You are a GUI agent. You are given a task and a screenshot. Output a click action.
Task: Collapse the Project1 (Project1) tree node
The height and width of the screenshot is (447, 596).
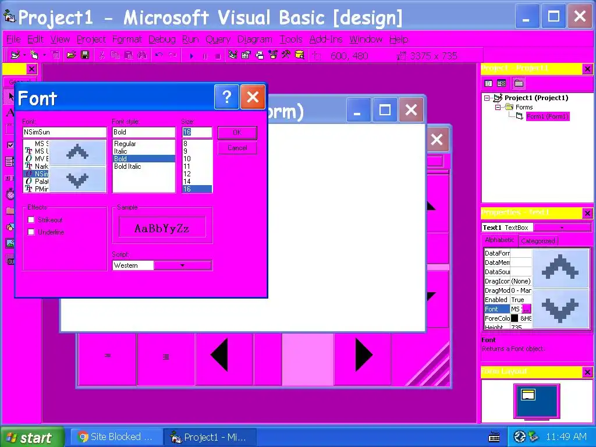[487, 98]
